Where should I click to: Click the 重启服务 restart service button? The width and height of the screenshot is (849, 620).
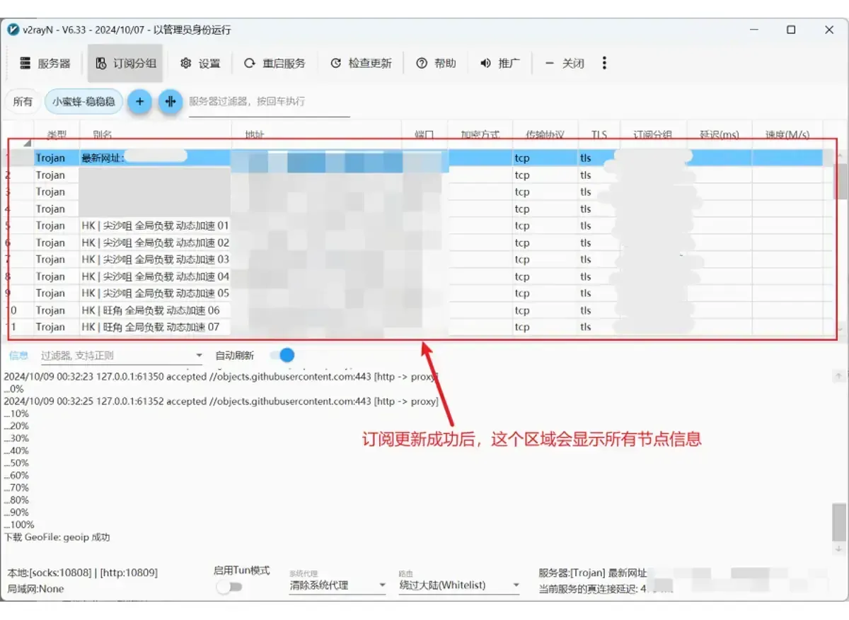(x=275, y=63)
